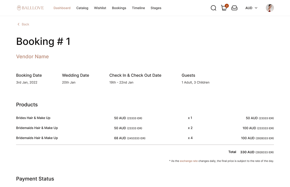
Task: Open the exchange rate link
Action: 189,161
